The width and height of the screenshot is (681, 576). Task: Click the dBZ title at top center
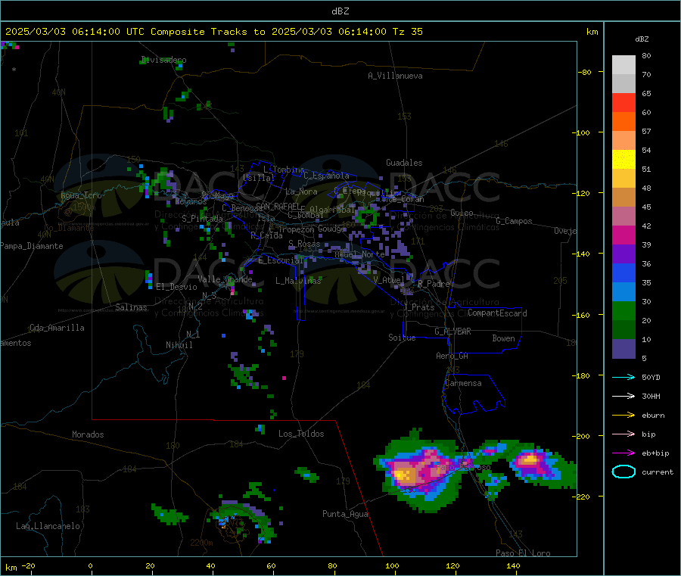click(340, 11)
